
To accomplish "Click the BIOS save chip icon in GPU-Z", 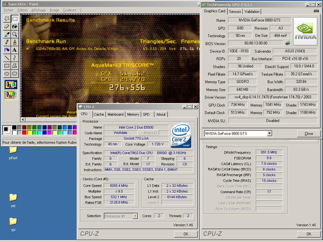I will coord(288,43).
